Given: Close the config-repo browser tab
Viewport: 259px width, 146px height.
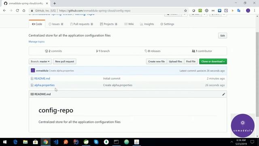Looking at the screenshot, I should 47,3.
